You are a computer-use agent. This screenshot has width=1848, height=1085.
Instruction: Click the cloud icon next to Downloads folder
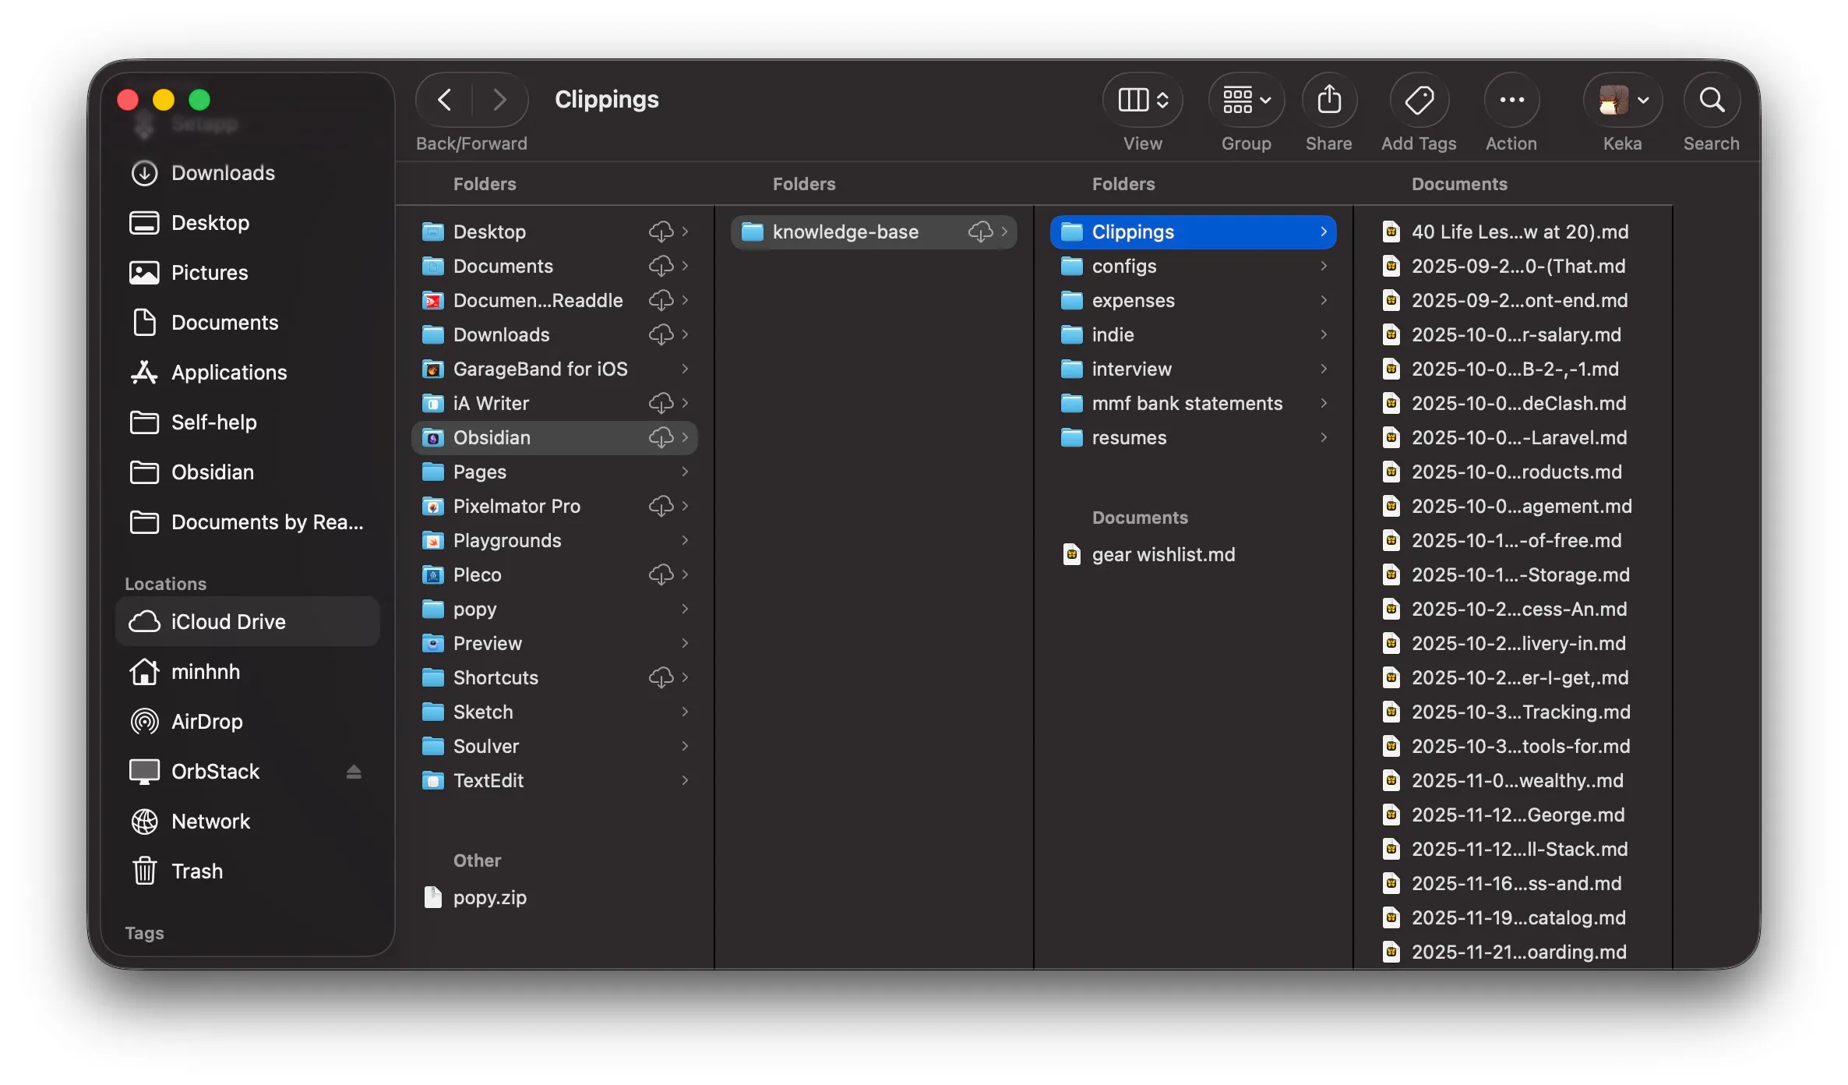[x=663, y=334]
